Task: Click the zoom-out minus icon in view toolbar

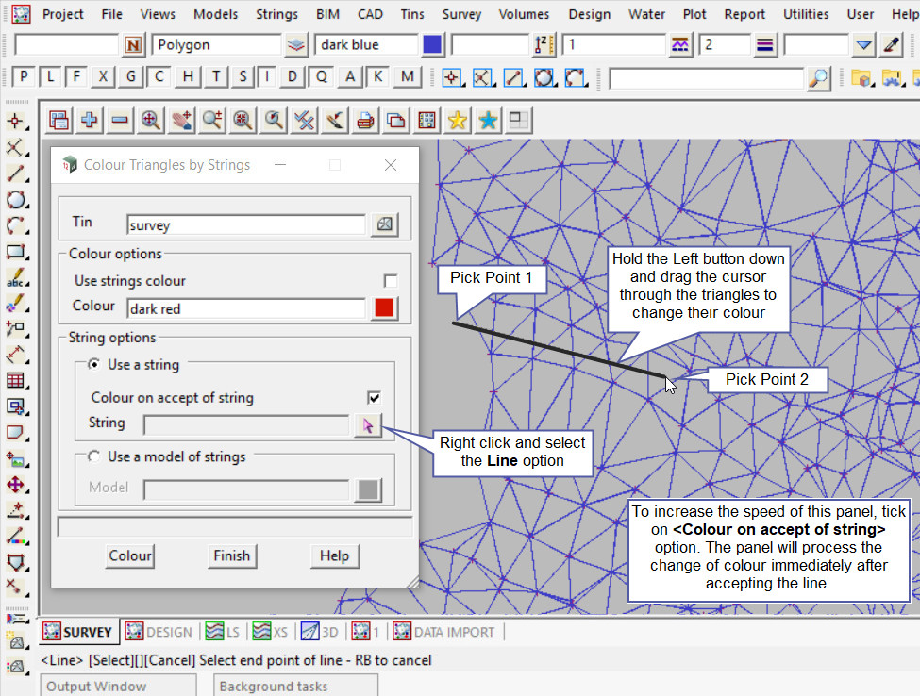Action: coord(120,120)
